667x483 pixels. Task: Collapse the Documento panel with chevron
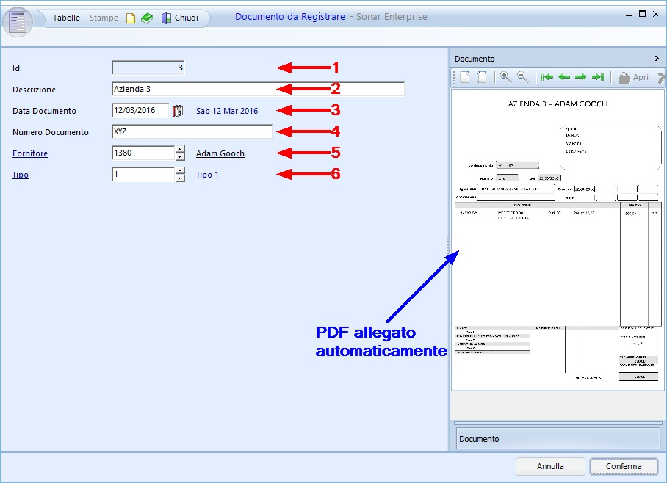[657, 58]
